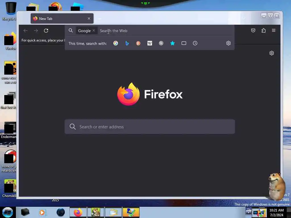
Task: Go forward one page
Action: pyautogui.click(x=36, y=31)
